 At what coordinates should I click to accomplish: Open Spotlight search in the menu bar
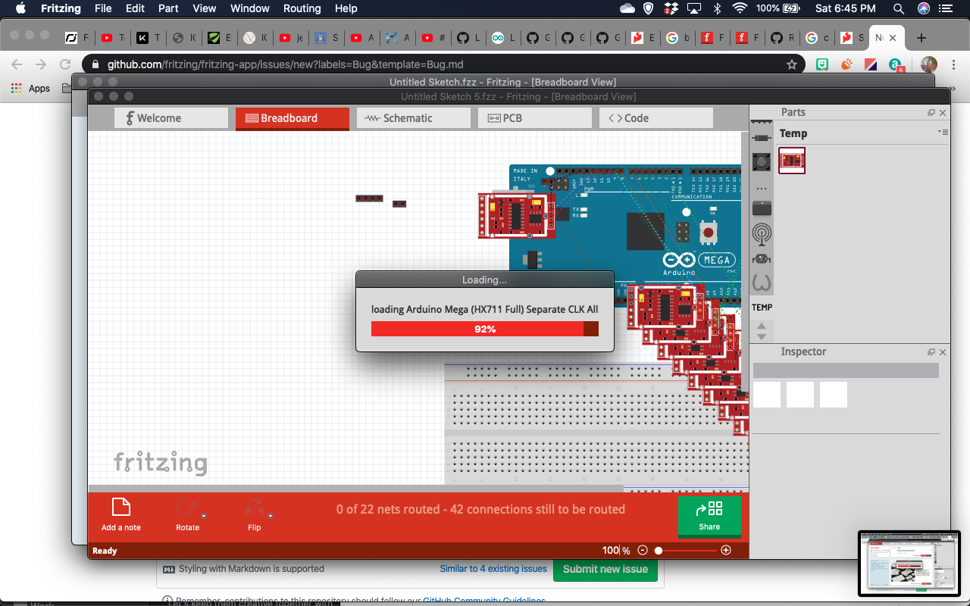pyautogui.click(x=898, y=9)
